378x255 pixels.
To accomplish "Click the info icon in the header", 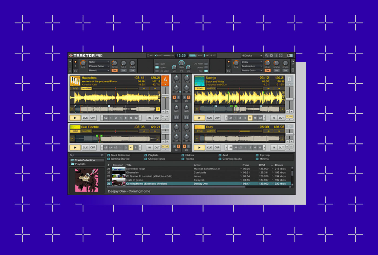I will (x=276, y=55).
